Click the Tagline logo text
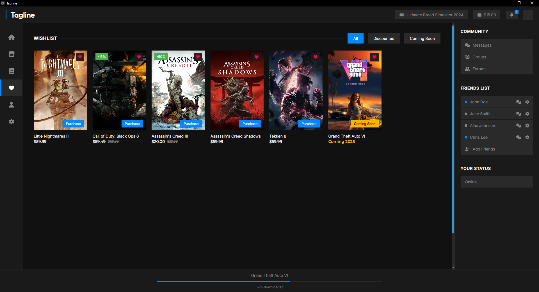 coord(22,15)
